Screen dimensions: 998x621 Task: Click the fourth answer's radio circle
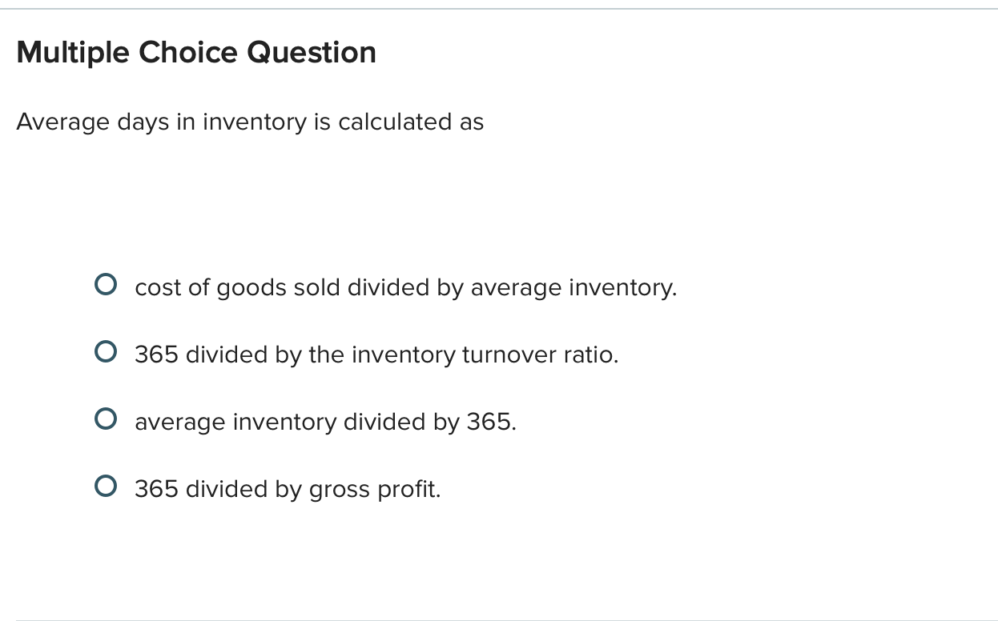[106, 485]
